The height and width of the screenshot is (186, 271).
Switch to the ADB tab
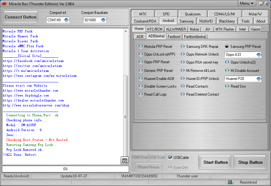[x=140, y=37]
